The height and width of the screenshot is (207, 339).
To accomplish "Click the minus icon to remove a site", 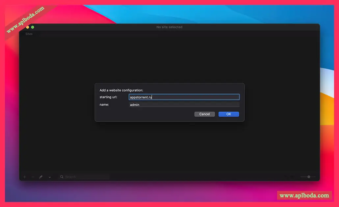I will [33, 177].
